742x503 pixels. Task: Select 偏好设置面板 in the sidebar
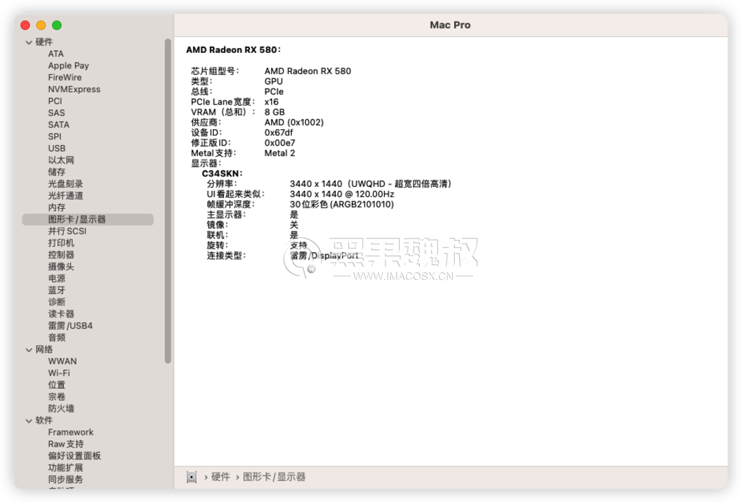coord(74,456)
